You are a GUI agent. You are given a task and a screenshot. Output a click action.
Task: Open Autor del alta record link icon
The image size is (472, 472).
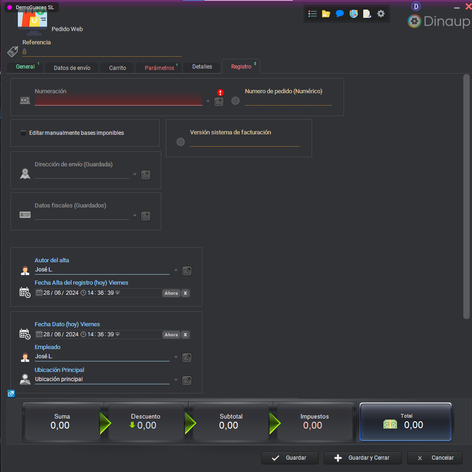tap(187, 271)
